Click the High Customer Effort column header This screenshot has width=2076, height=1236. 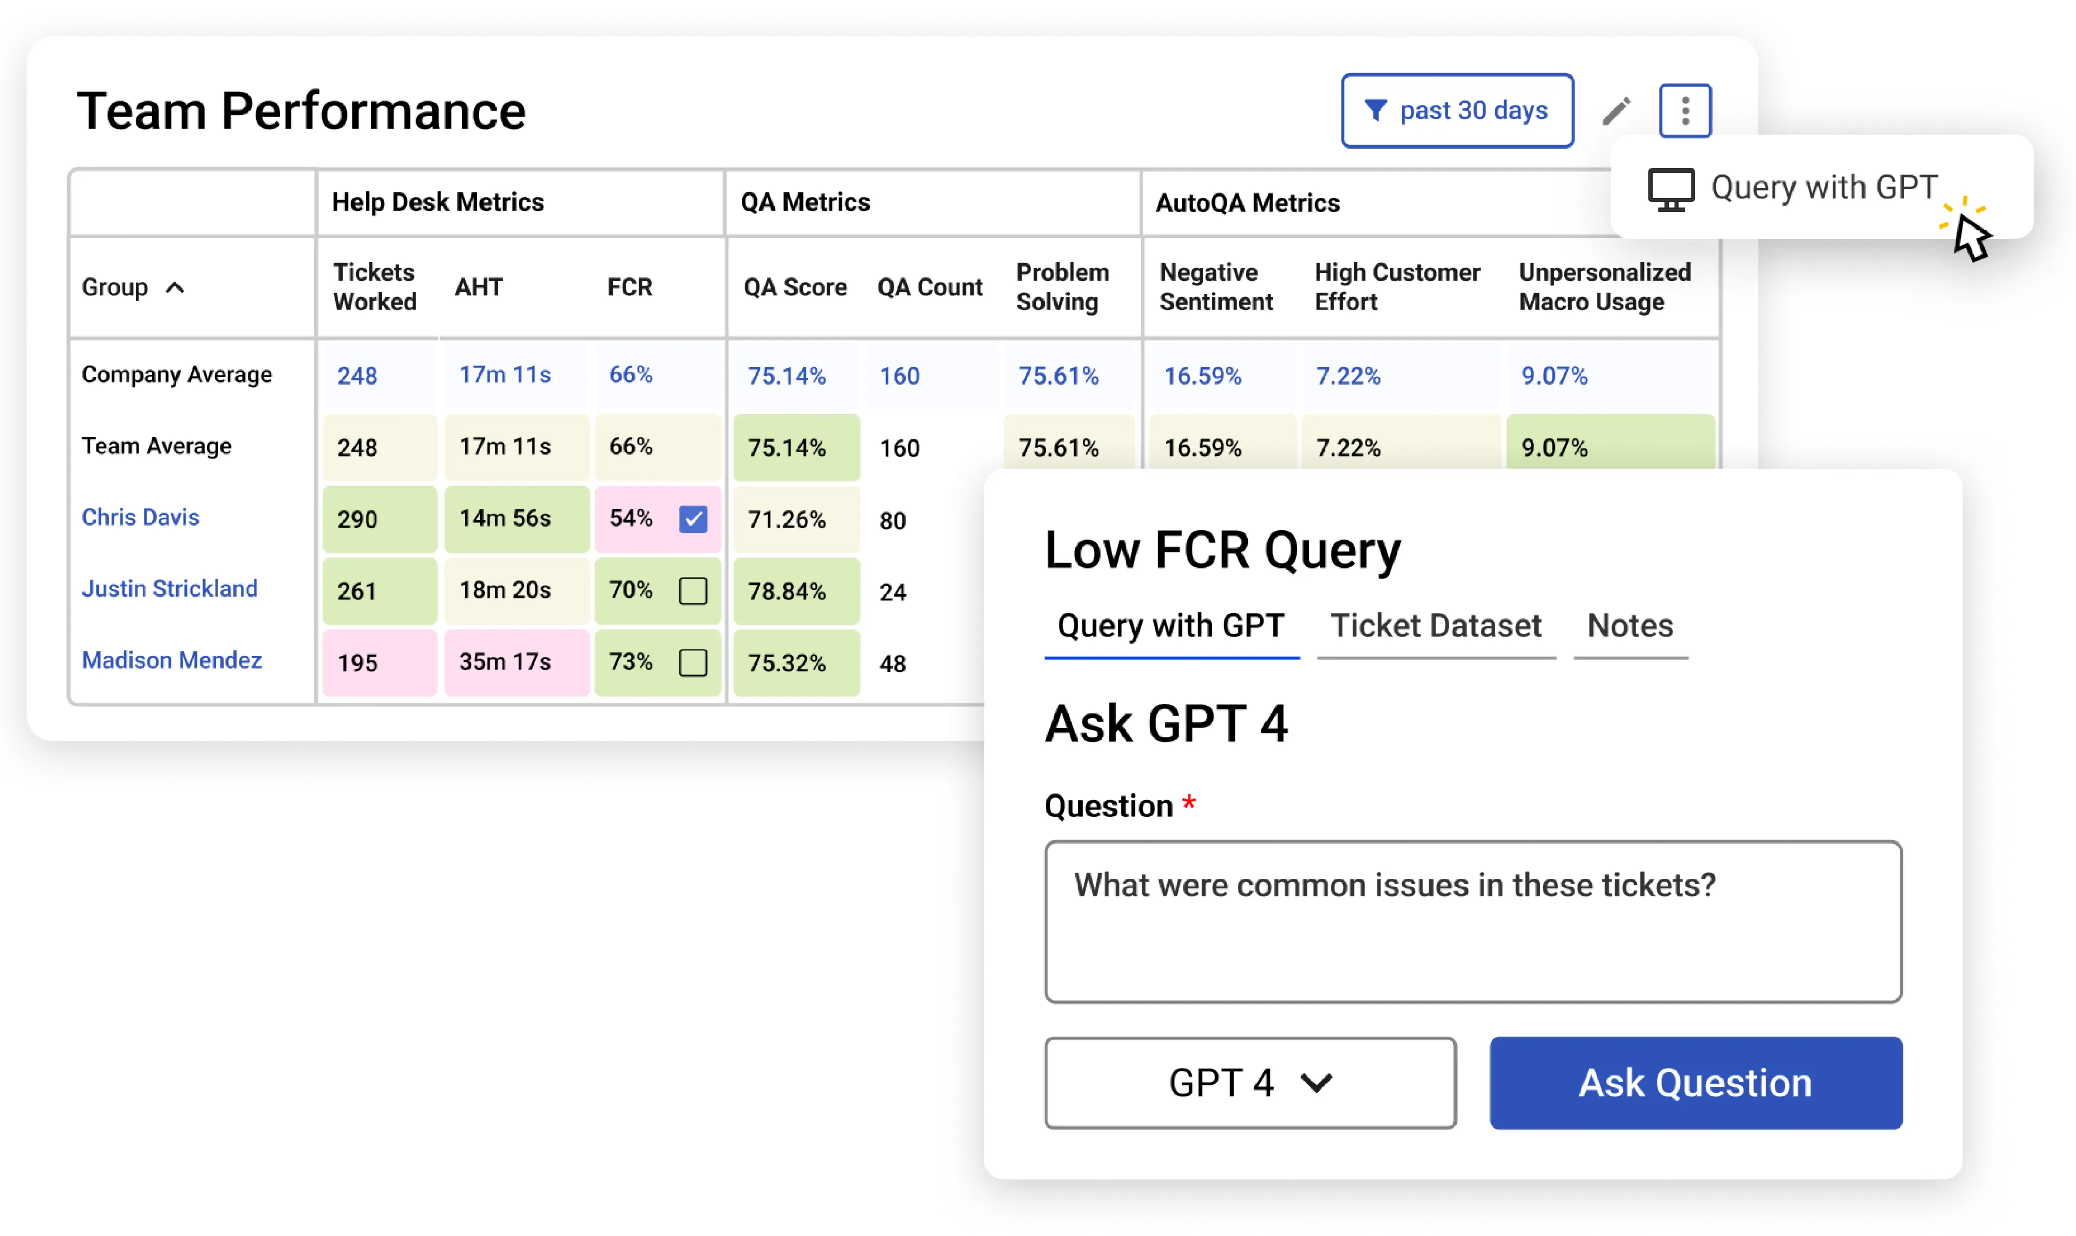point(1397,287)
